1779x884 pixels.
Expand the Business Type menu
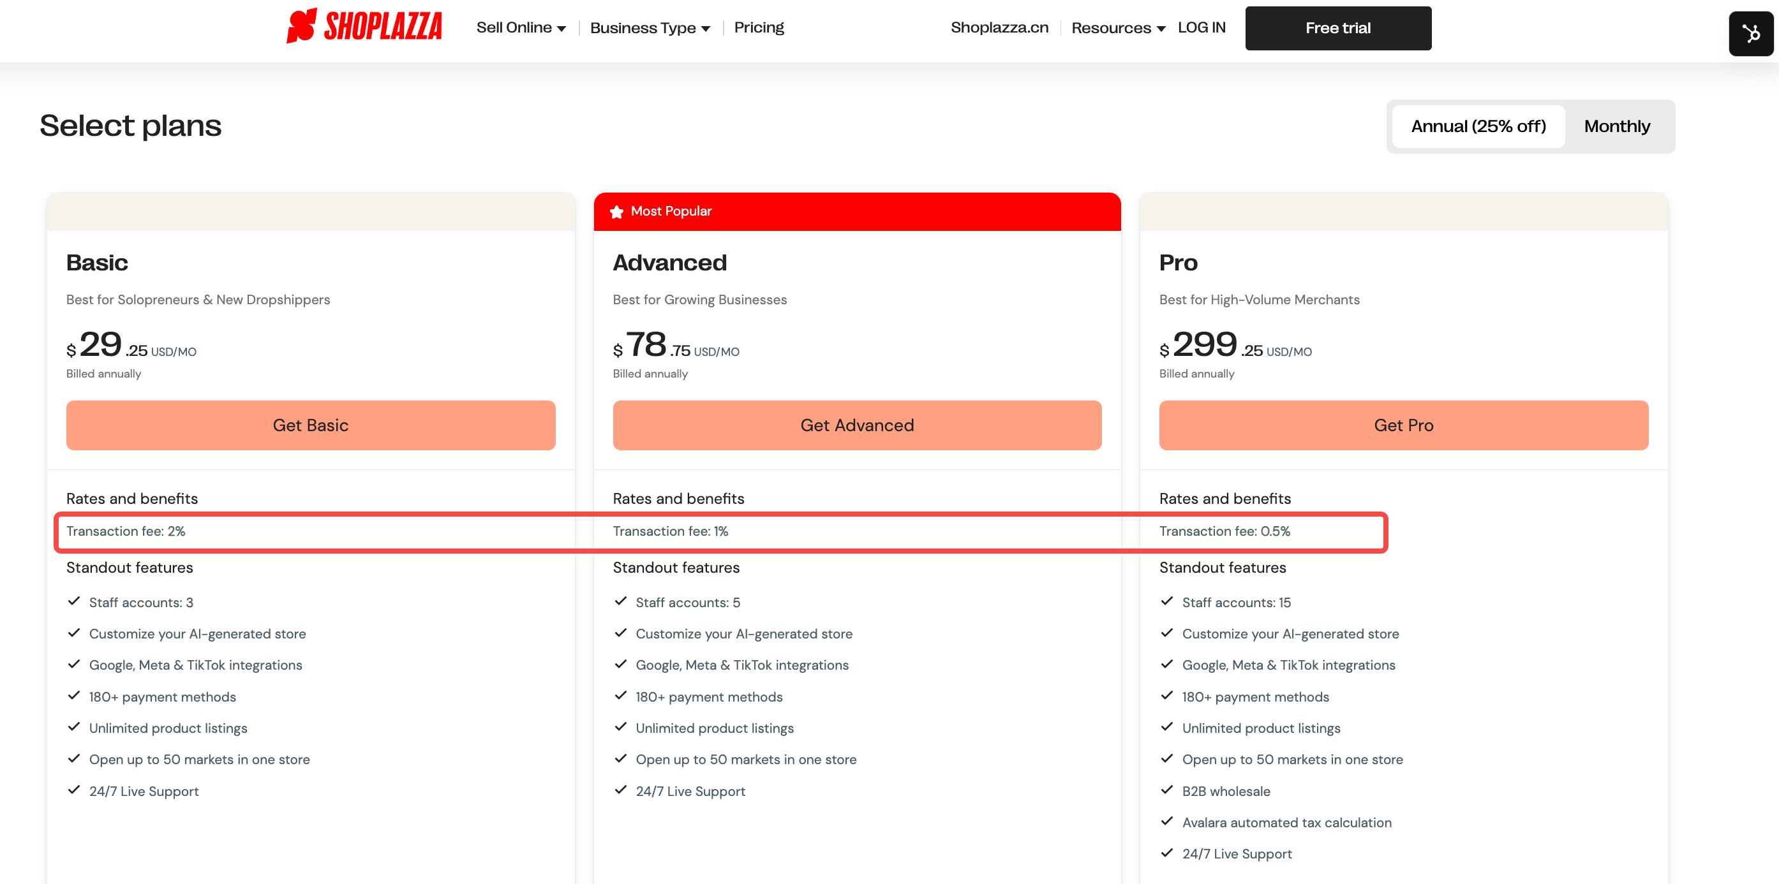coord(650,28)
